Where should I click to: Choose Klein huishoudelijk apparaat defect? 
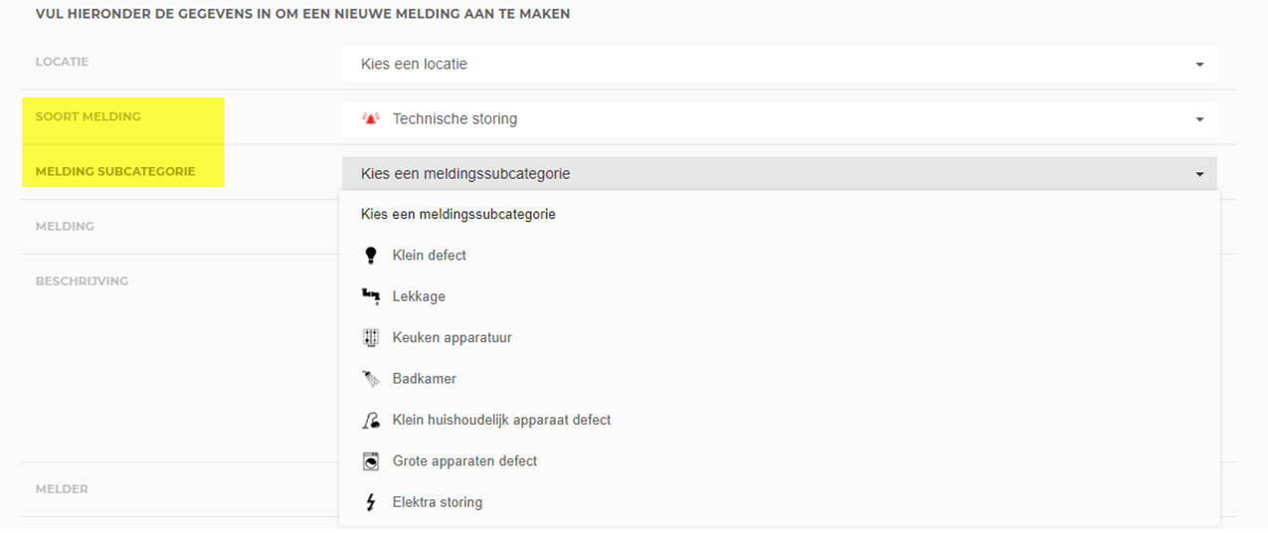pyautogui.click(x=501, y=421)
